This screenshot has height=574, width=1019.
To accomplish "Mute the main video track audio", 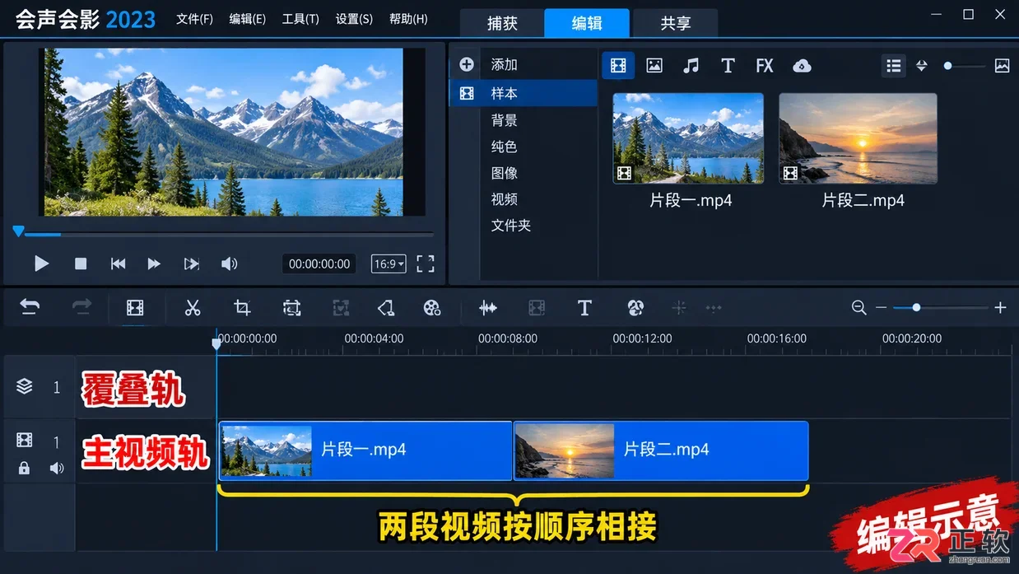I will click(56, 468).
